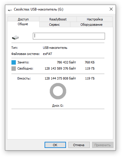The width and height of the screenshot is (122, 157).
Task: Click the Диск G: caption under the chart
Action: click(x=58, y=106)
